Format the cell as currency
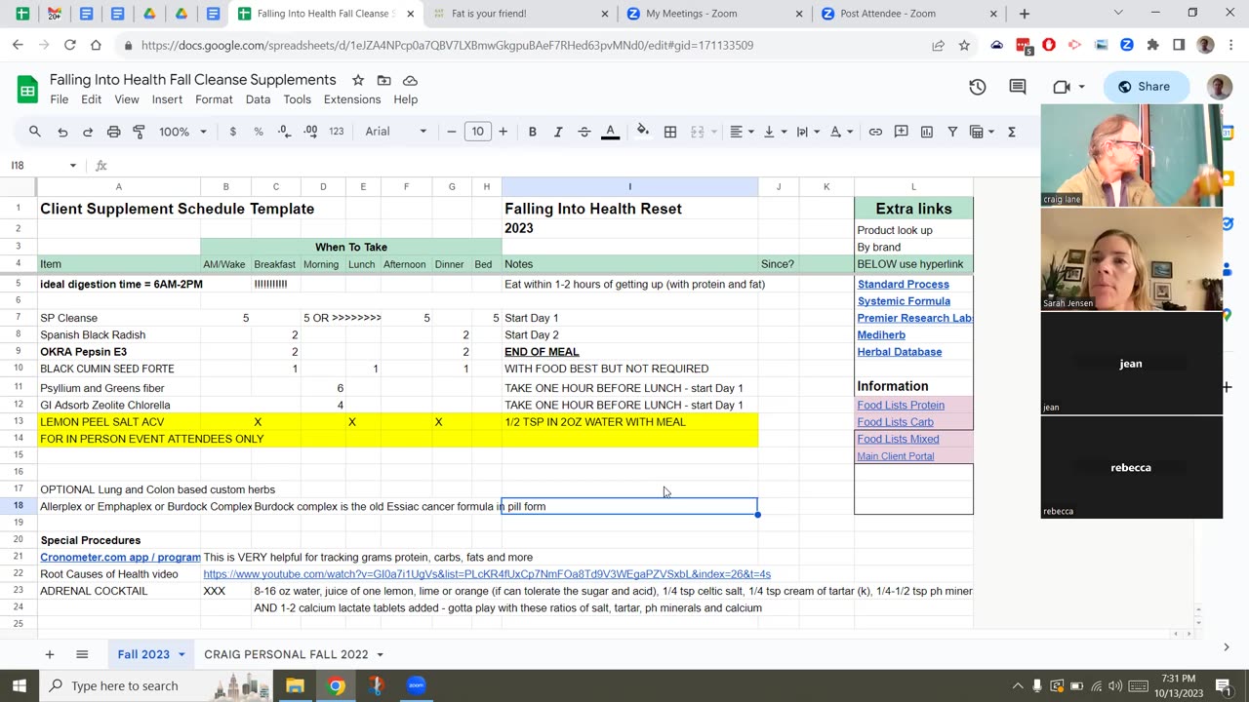Viewport: 1249px width, 702px height. [x=232, y=132]
